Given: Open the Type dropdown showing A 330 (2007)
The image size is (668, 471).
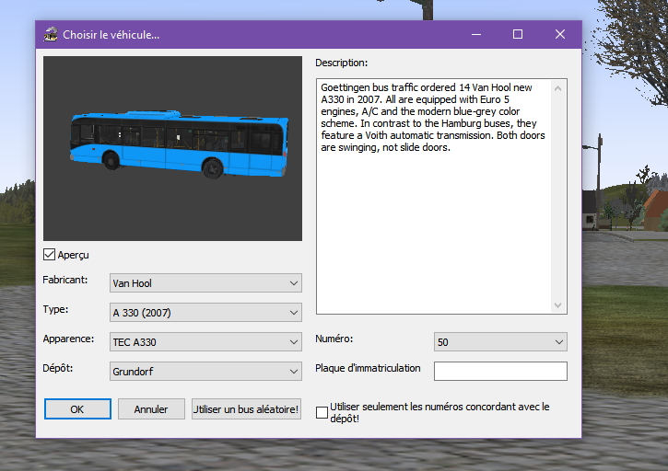Looking at the screenshot, I should (205, 312).
